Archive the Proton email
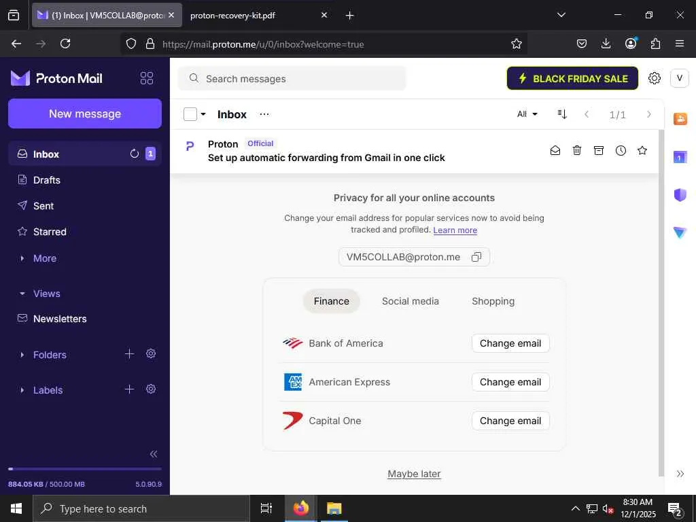 [598, 150]
